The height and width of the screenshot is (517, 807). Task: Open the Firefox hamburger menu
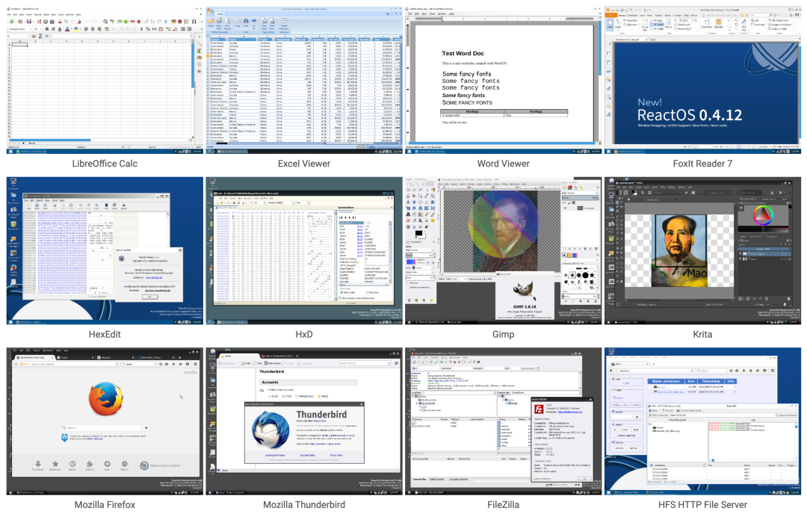pos(195,364)
